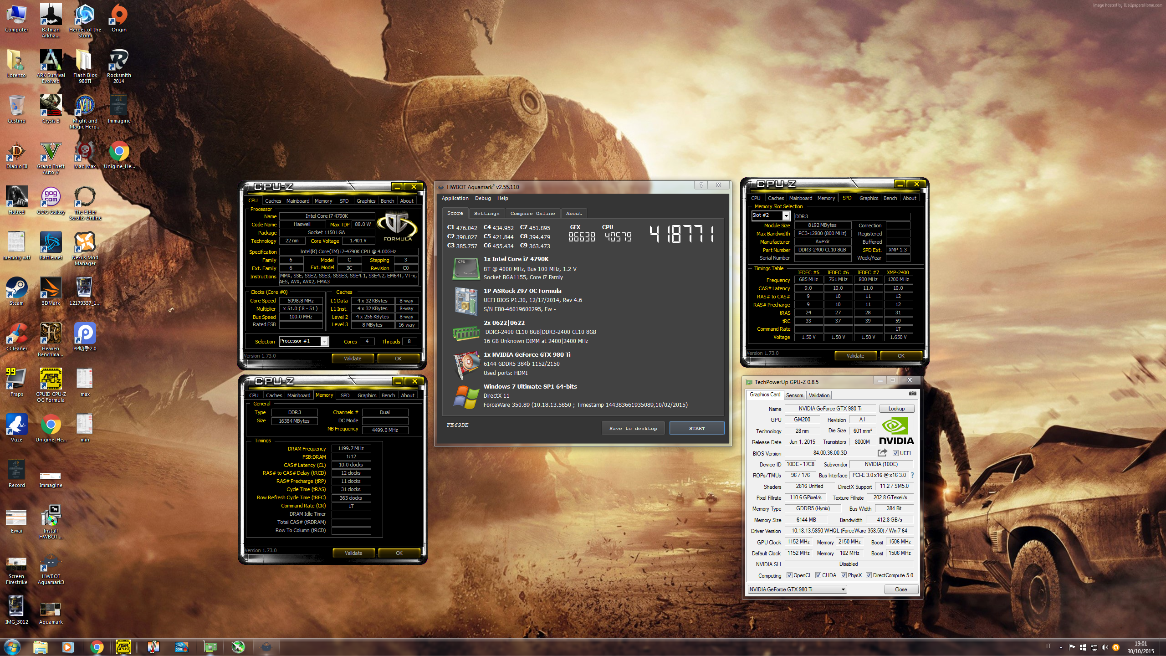Image resolution: width=1166 pixels, height=656 pixels.
Task: Click the START button in Aquamark
Action: pos(696,428)
